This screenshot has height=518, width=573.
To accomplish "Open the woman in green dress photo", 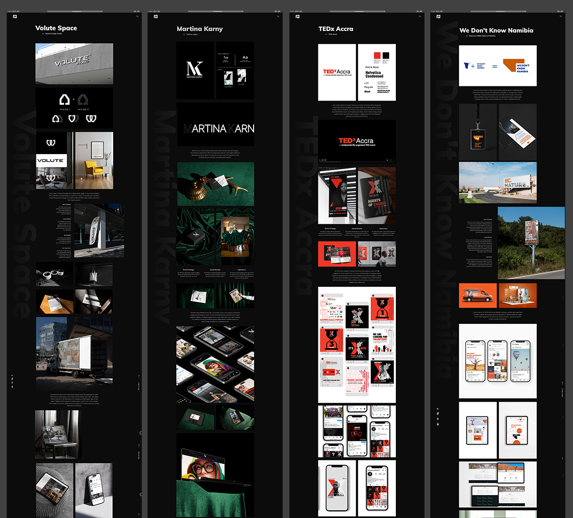I will 235,237.
